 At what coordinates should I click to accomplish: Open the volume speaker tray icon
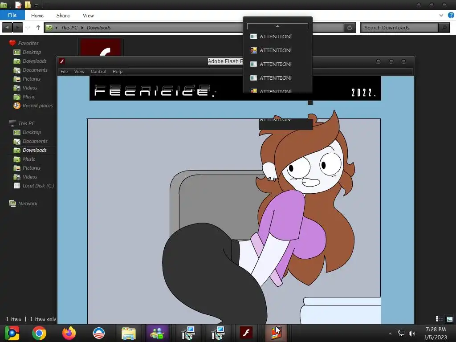(412, 333)
